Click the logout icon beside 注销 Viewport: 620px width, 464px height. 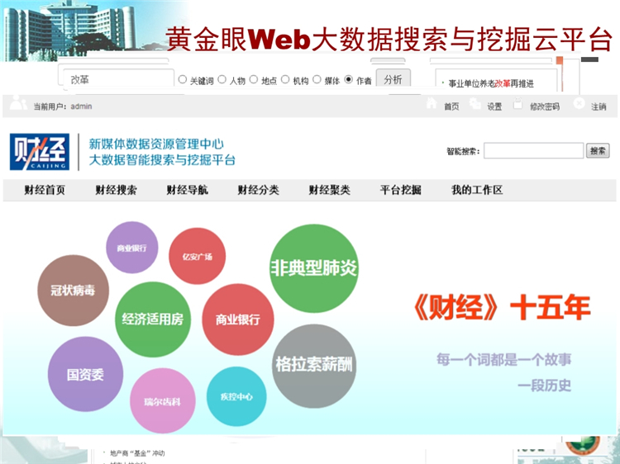tap(579, 104)
